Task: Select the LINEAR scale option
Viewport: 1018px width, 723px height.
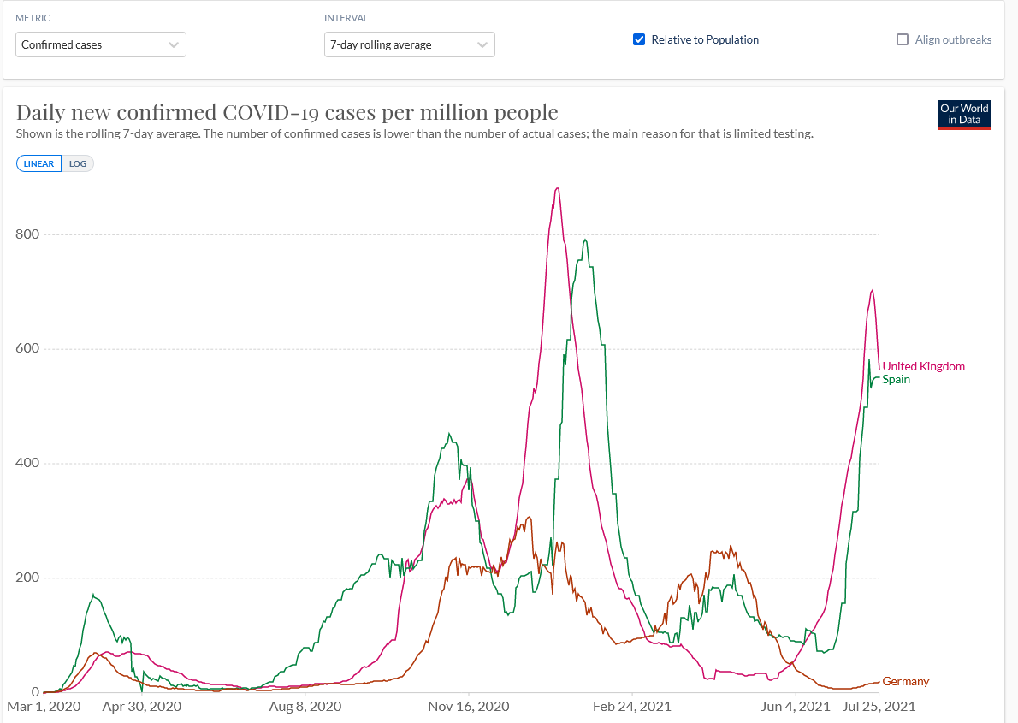Action: point(39,164)
